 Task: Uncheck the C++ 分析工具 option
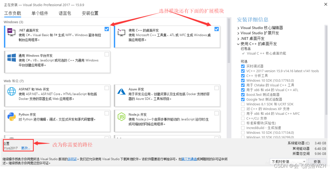click(x=243, y=76)
